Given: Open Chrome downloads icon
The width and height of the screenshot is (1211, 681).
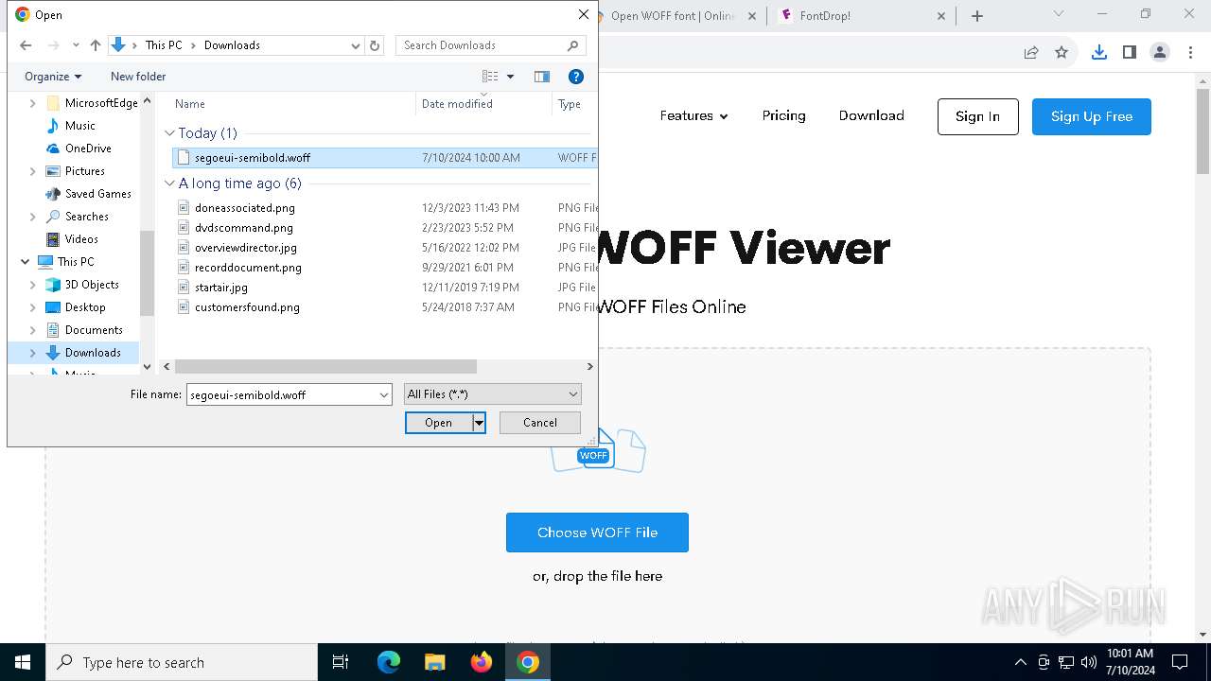Looking at the screenshot, I should (1099, 53).
